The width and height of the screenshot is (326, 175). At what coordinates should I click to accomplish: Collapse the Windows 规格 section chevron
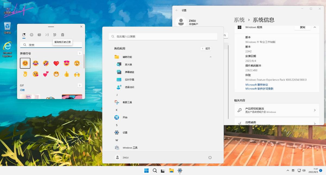click(315, 27)
